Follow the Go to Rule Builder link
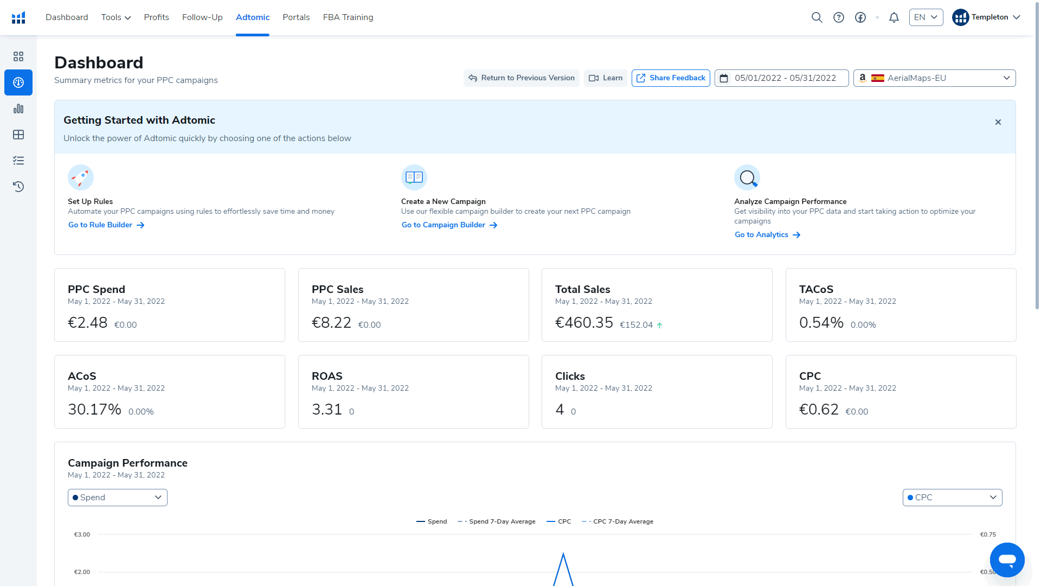This screenshot has width=1041, height=586. [106, 225]
